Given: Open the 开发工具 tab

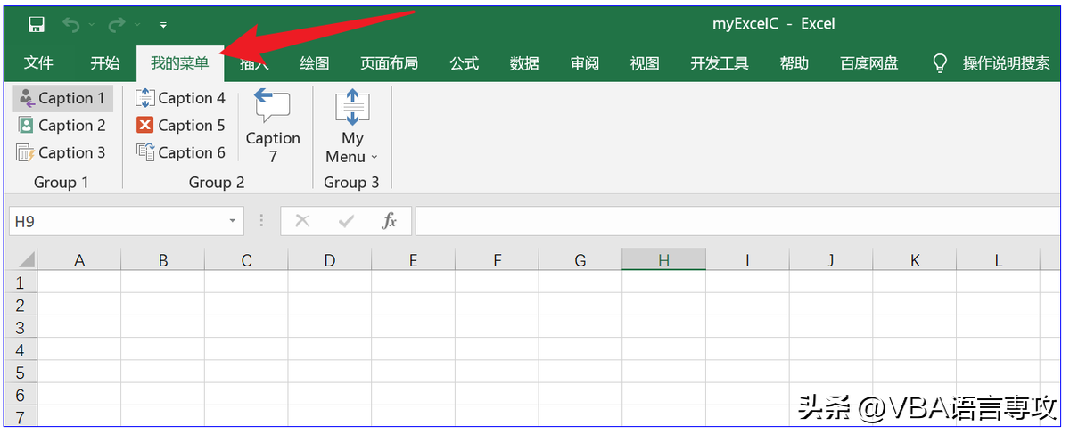Looking at the screenshot, I should pyautogui.click(x=719, y=63).
